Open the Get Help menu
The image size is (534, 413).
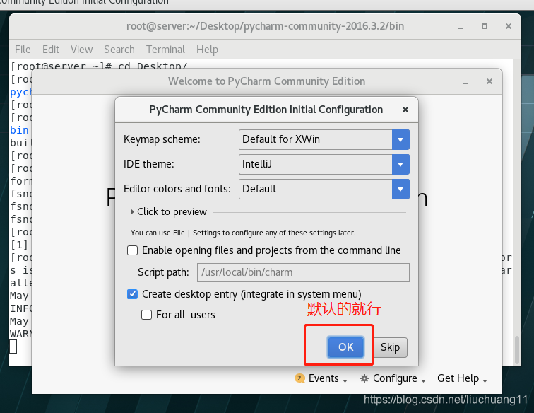pos(462,378)
